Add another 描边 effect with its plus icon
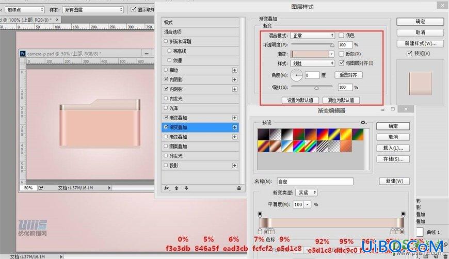This screenshot has width=449, height=259. tap(234, 70)
